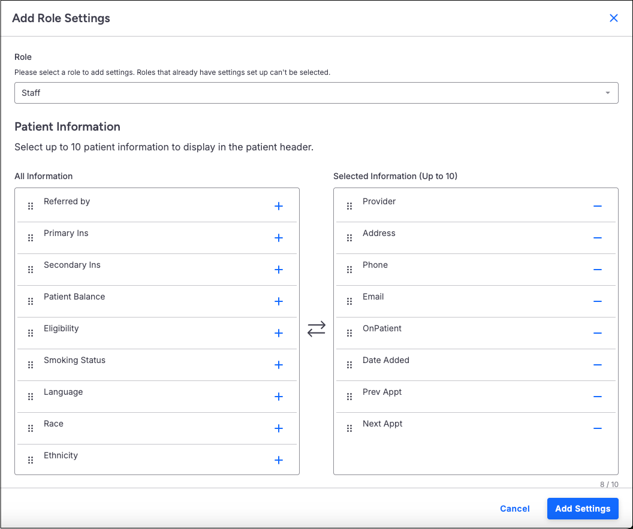
Task: Add Secondary Ins with plus icon
Action: (x=279, y=270)
